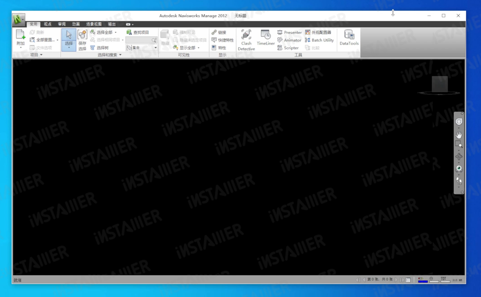Open the navigation bar options arrow at the bottom
481x297 pixels.
462,192
